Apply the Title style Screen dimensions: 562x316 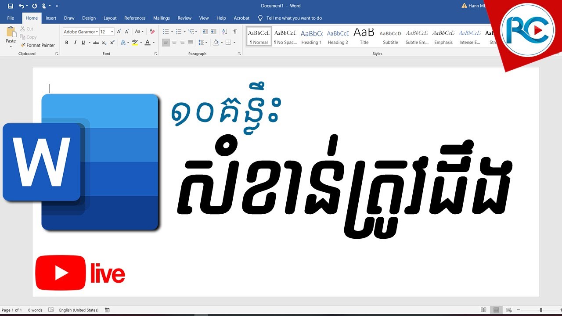click(364, 36)
